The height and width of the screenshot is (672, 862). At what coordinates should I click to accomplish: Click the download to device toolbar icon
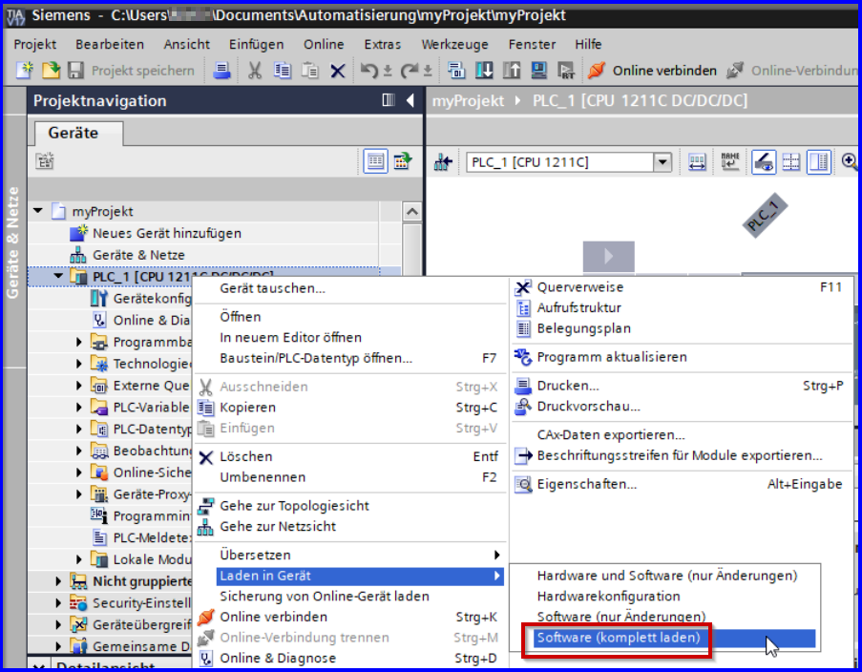point(484,71)
